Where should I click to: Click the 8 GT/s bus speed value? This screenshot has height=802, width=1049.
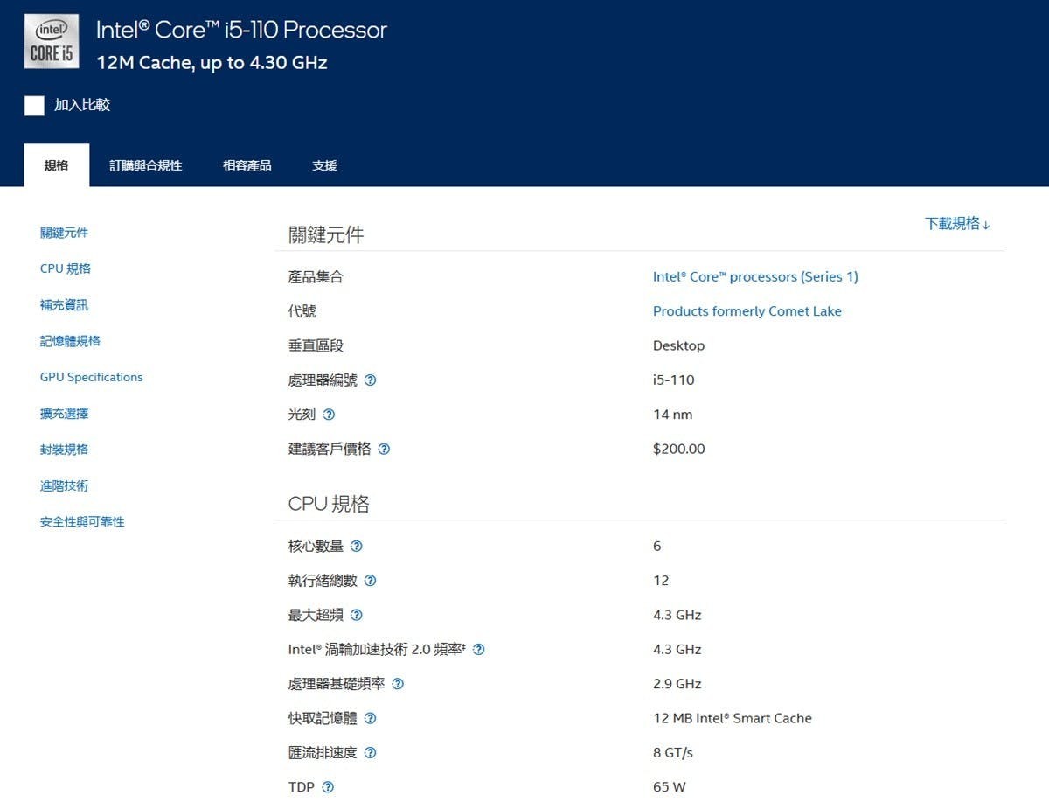pos(673,753)
